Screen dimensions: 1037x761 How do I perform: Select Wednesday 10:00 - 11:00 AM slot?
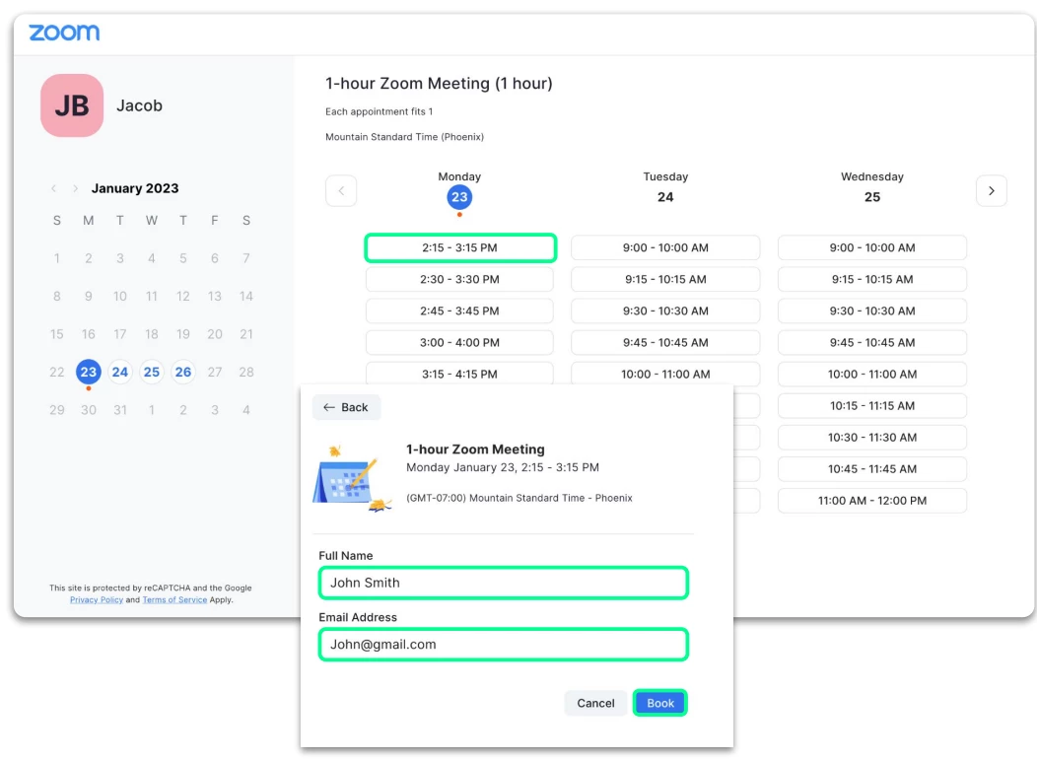pyautogui.click(x=872, y=375)
